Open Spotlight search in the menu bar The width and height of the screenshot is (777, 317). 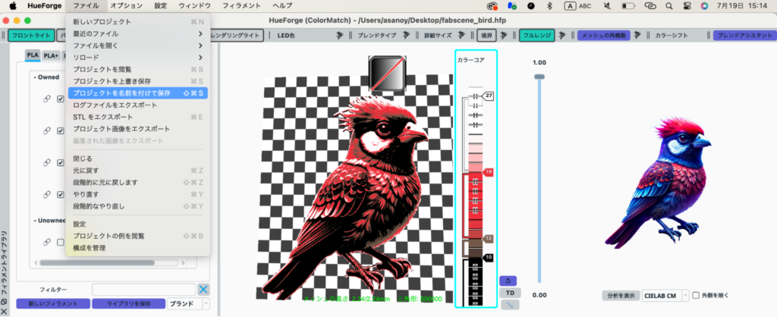tap(669, 6)
